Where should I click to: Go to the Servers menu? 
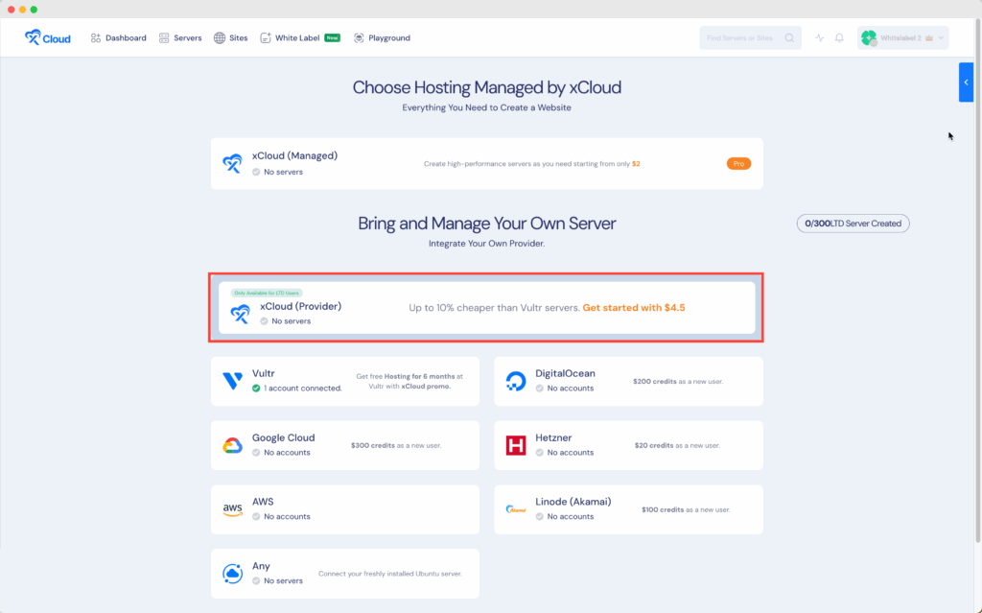point(180,38)
